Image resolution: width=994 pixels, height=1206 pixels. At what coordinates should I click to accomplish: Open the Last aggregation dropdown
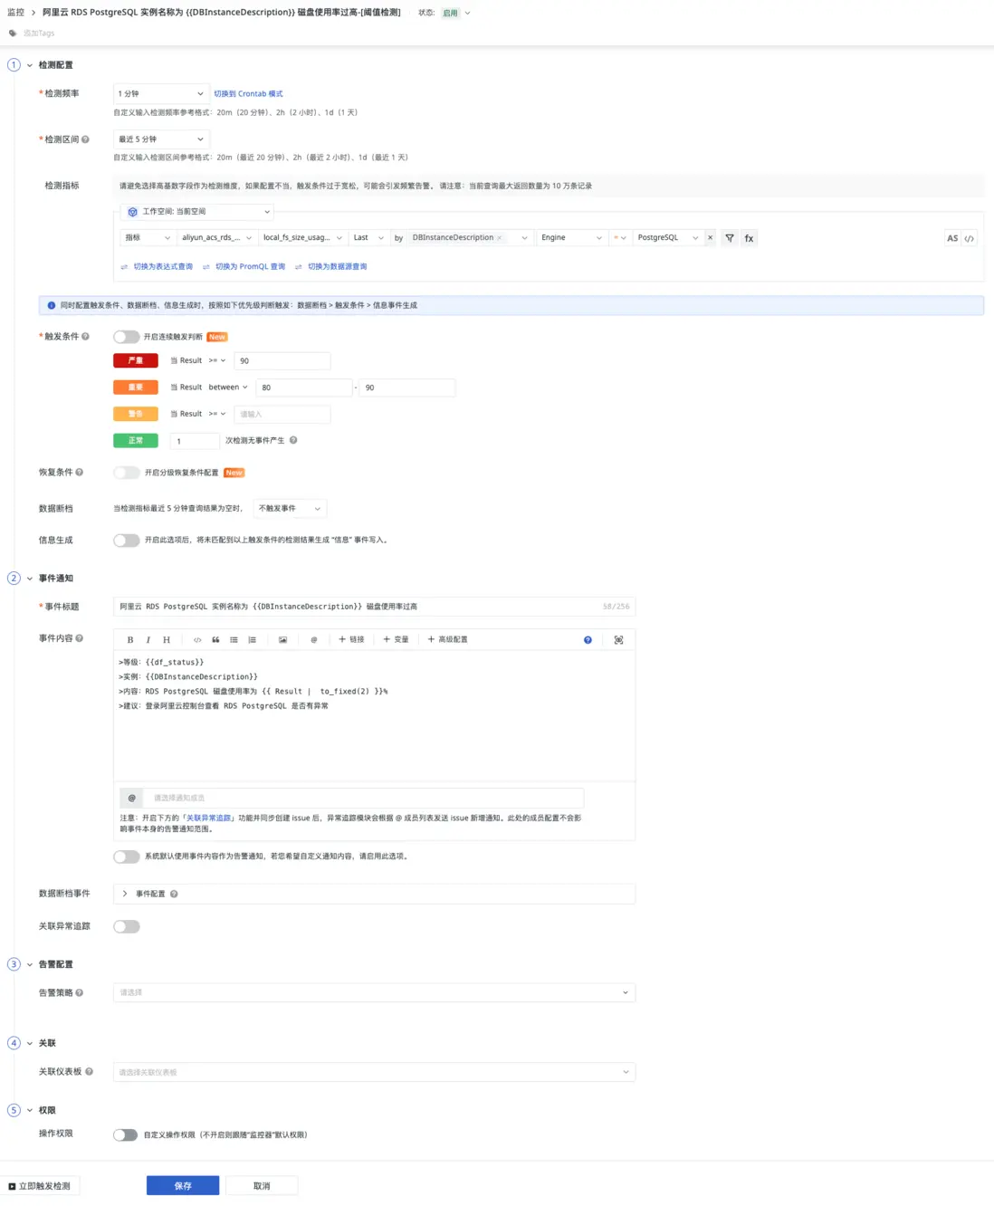[x=368, y=238]
